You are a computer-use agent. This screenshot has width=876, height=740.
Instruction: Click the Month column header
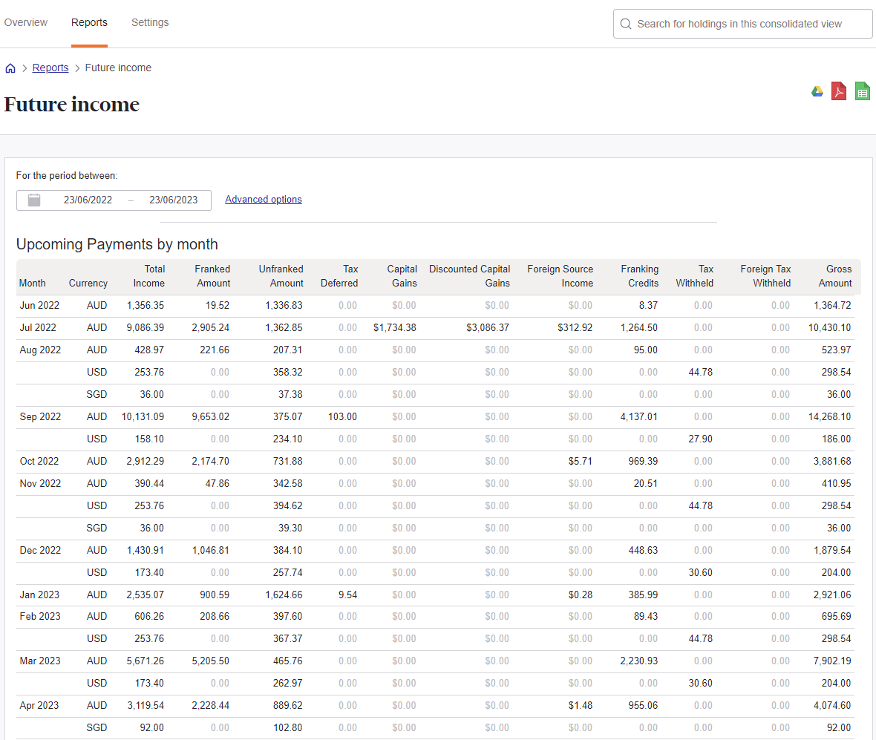coord(32,283)
